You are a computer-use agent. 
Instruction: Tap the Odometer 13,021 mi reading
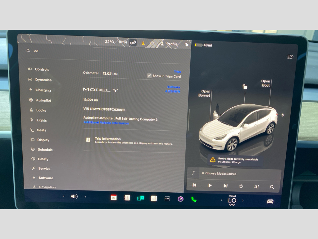[100, 73]
